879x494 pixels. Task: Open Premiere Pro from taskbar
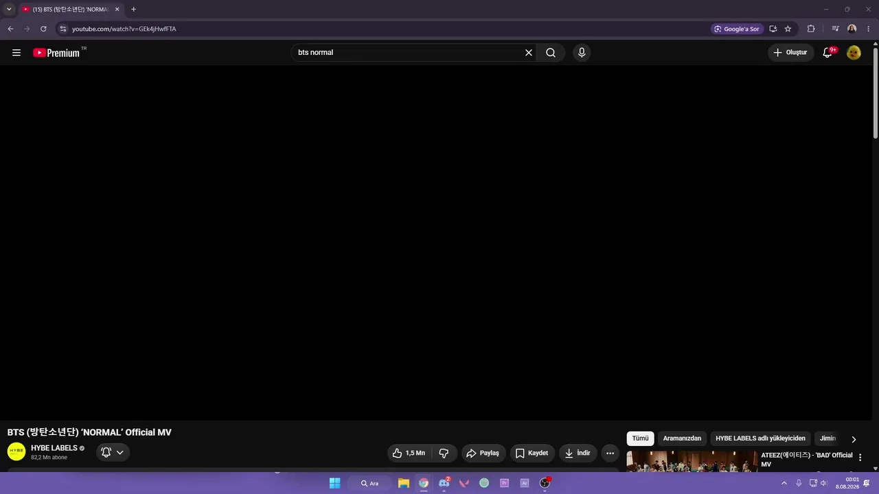(x=505, y=483)
